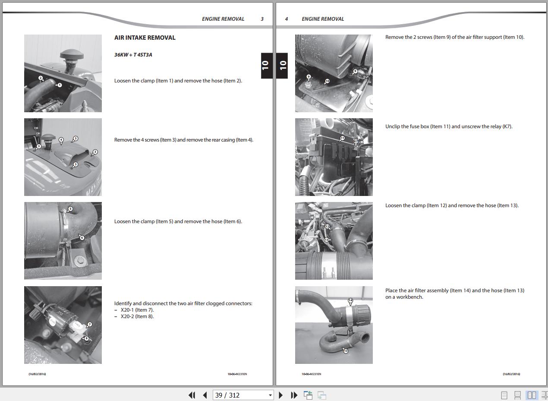
Task: Go to the first page
Action: 192,395
